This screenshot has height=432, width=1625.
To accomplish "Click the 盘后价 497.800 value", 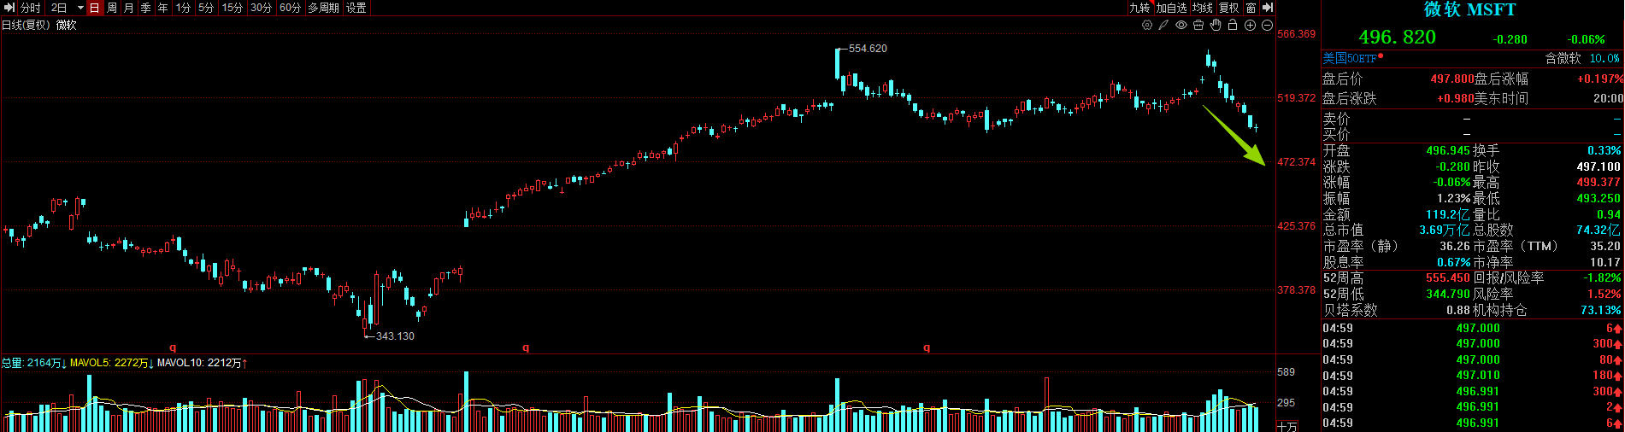I will click(1452, 79).
